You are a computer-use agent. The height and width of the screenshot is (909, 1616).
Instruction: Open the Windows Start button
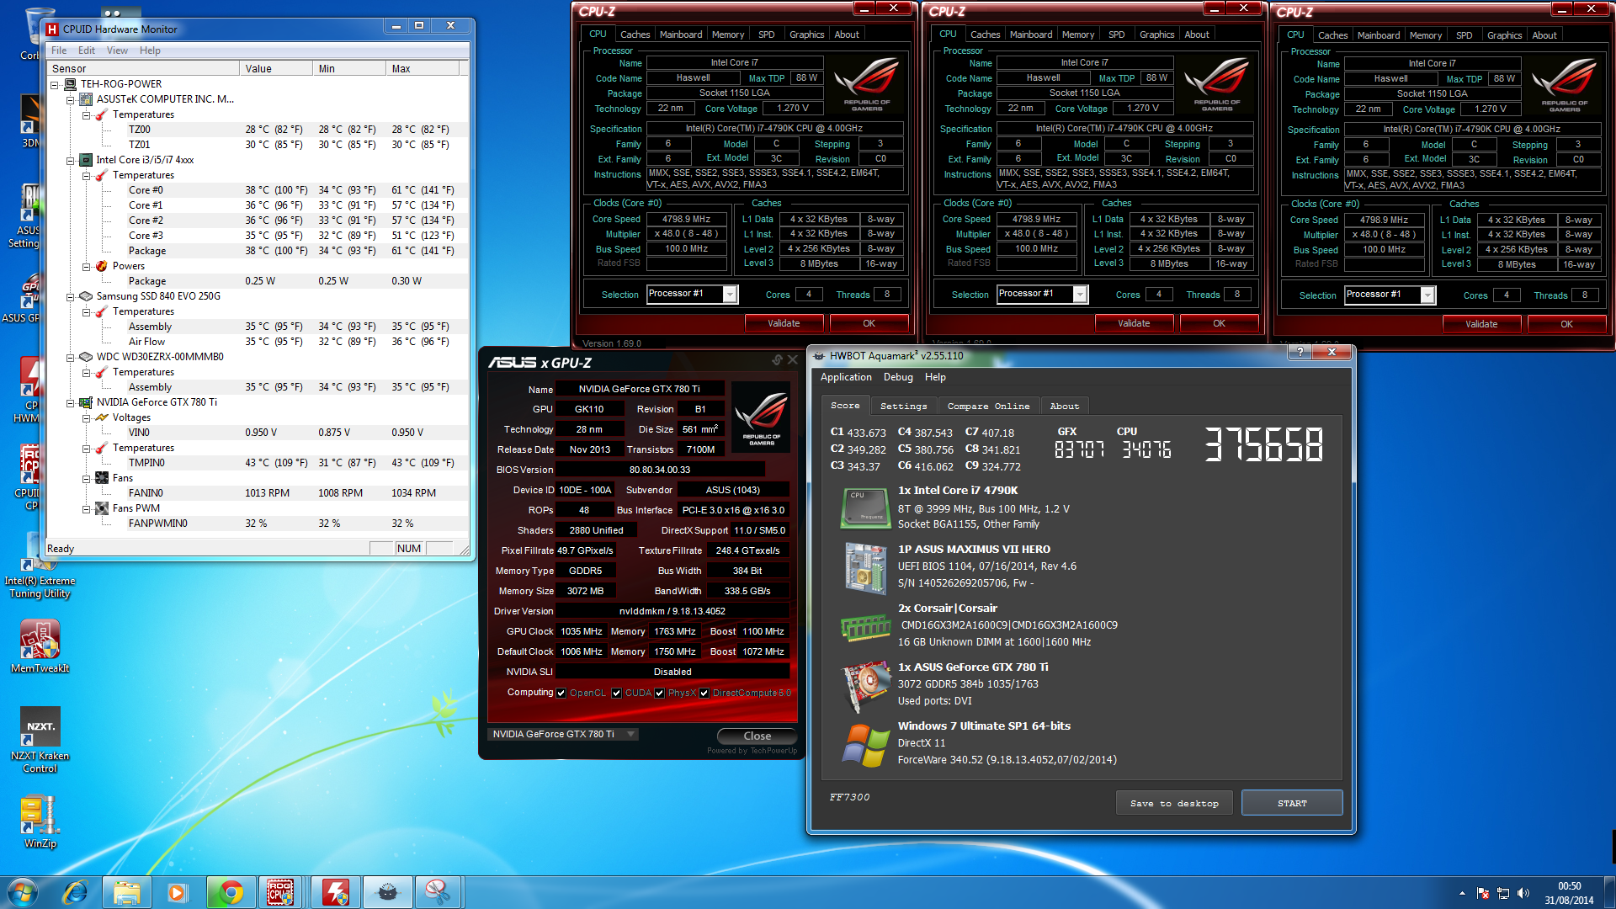[23, 892]
